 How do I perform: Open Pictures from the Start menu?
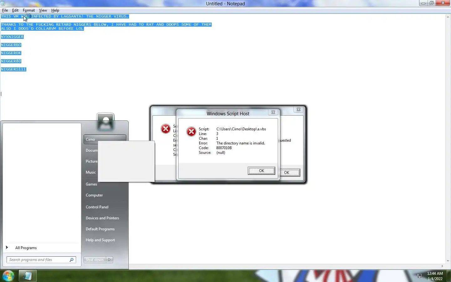[x=91, y=161]
